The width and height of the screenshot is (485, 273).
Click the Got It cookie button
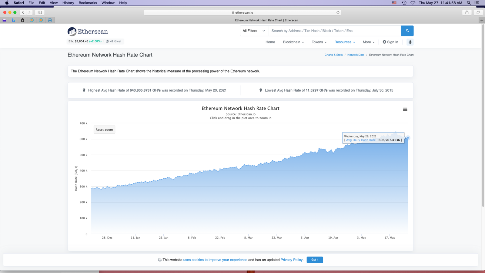pyautogui.click(x=315, y=260)
